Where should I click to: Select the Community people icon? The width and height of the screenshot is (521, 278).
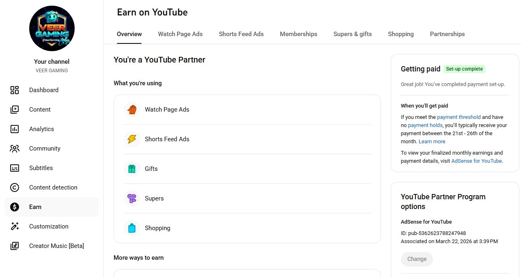click(15, 149)
